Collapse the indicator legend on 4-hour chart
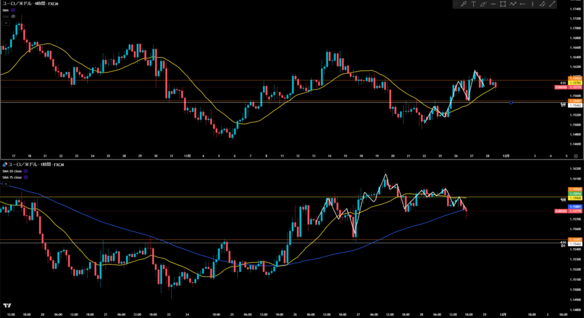The height and width of the screenshot is (318, 584). [x=6, y=23]
